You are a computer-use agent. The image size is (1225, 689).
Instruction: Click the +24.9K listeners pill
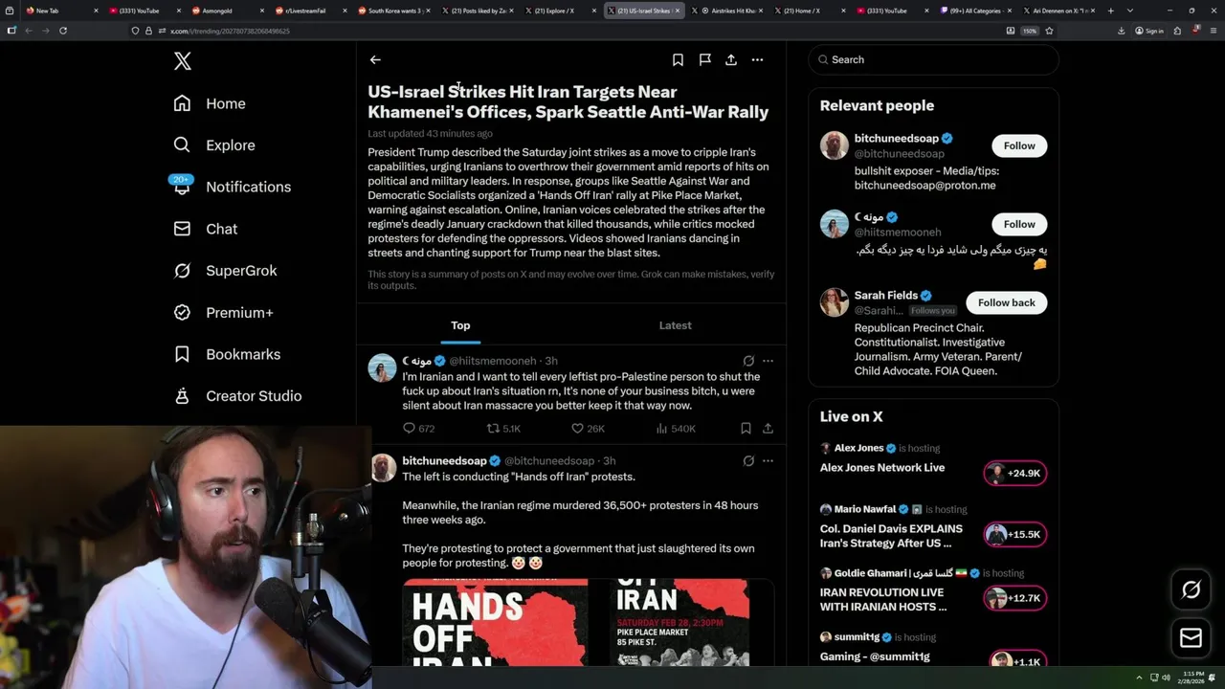click(x=1015, y=473)
